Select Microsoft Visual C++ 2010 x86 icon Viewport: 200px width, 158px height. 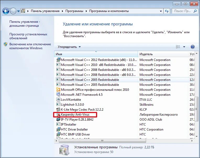tap(58, 65)
